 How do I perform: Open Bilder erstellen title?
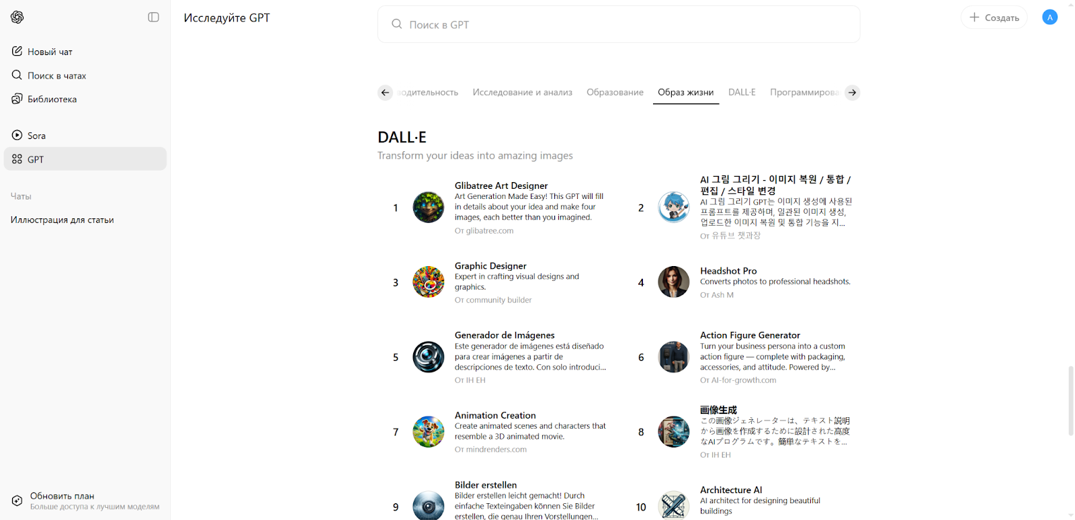pyautogui.click(x=486, y=485)
